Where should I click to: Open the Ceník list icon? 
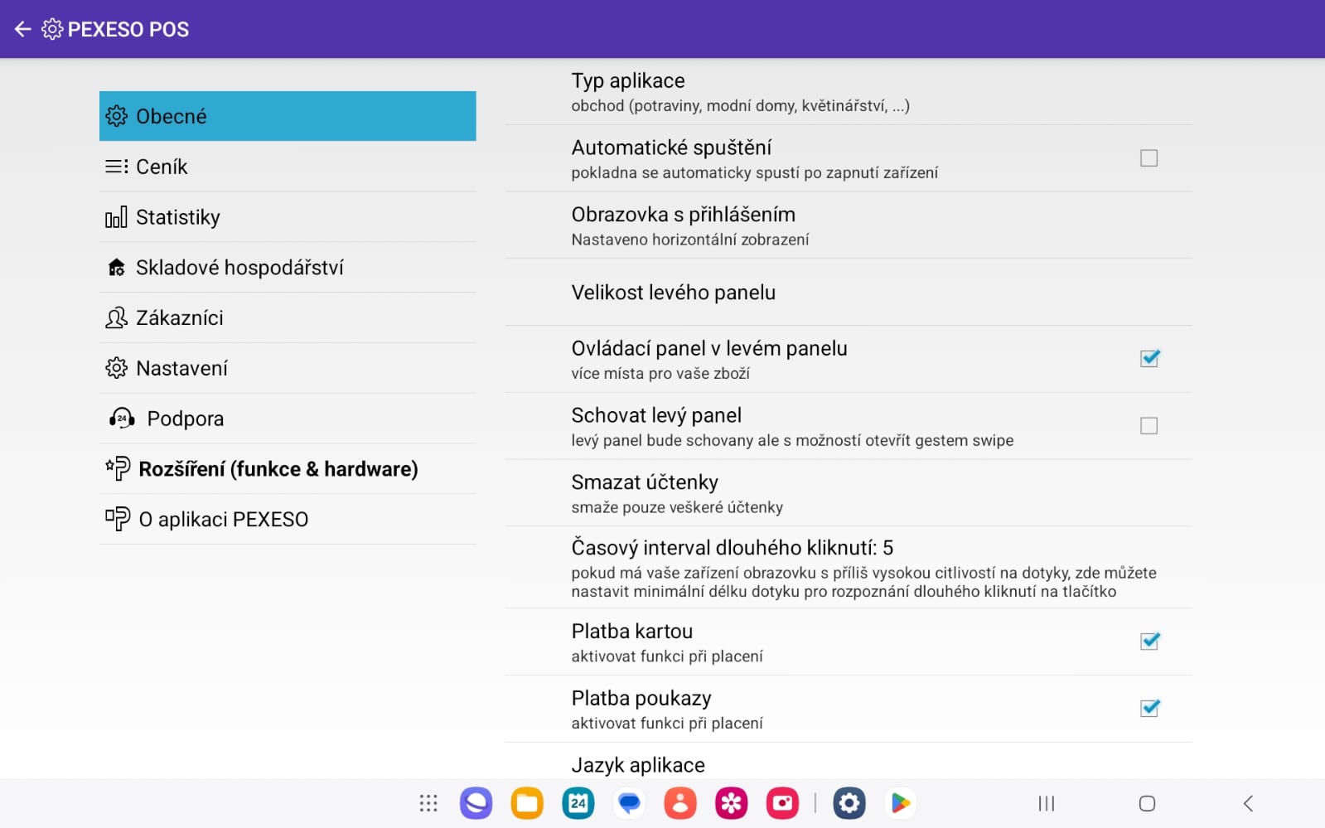coord(116,167)
